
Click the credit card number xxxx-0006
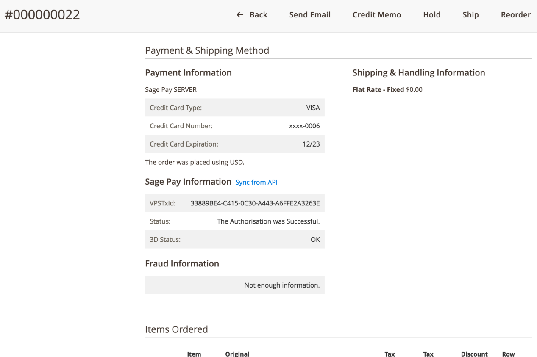click(x=304, y=126)
